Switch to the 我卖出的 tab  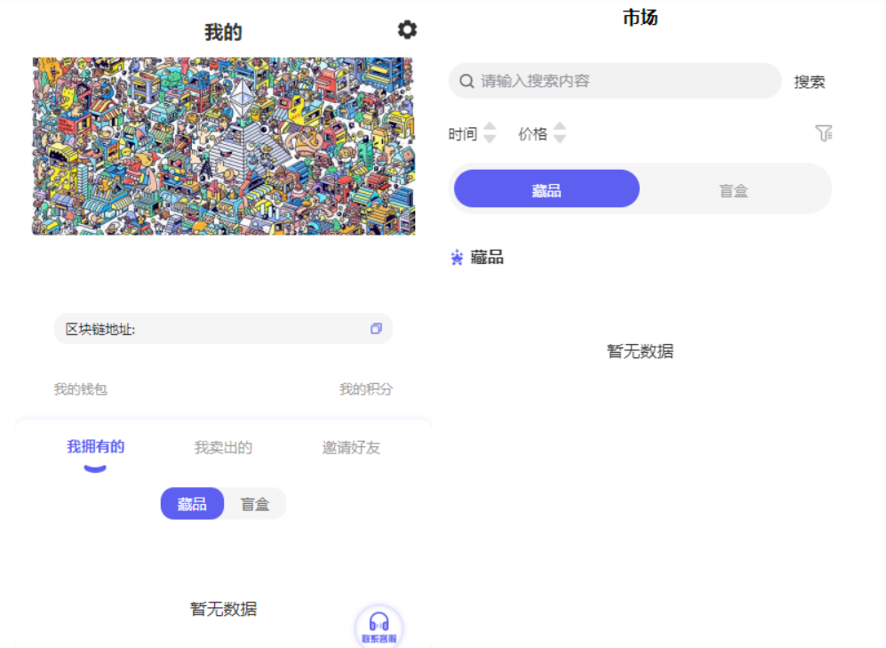tap(223, 447)
